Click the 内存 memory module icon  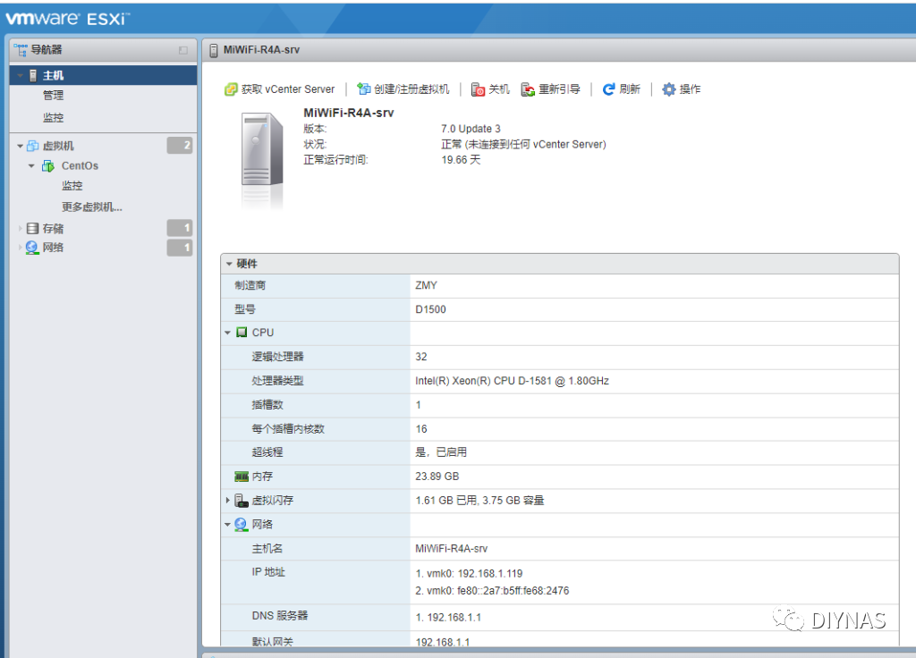pos(242,477)
